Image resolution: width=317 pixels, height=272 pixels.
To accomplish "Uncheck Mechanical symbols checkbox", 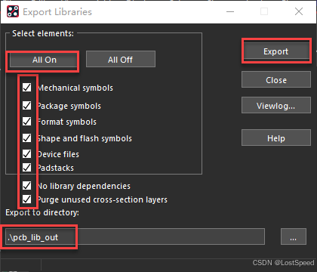I will tap(27, 88).
